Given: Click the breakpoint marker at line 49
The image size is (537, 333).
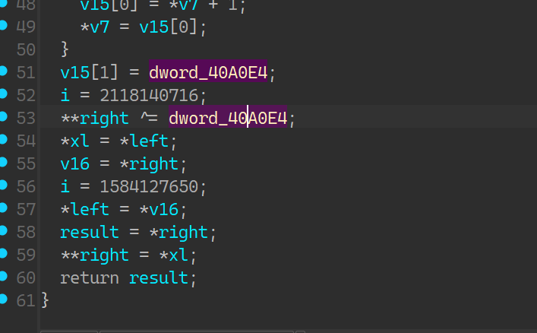Looking at the screenshot, I should click(x=4, y=26).
